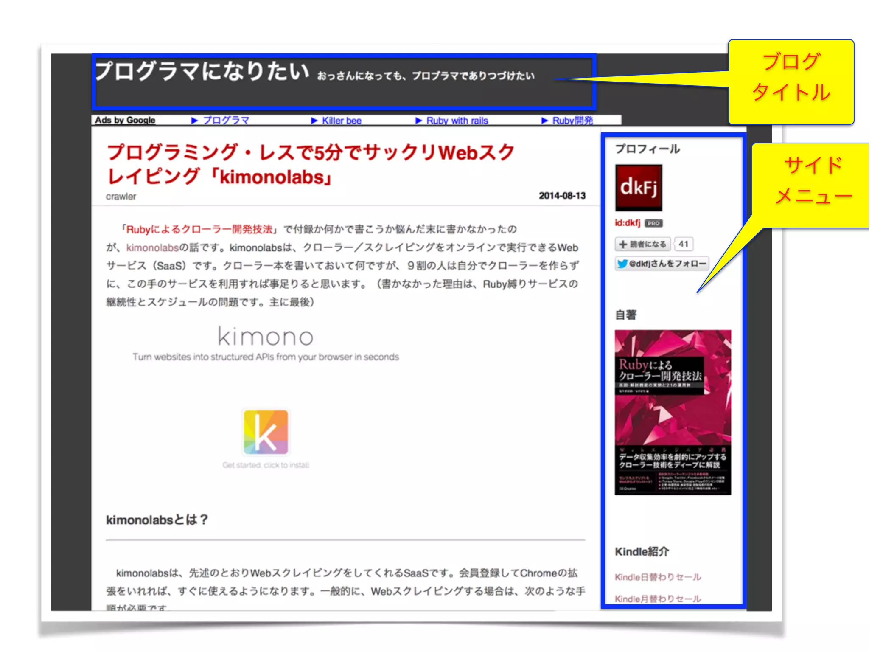Click the Ads by Google label

point(125,120)
